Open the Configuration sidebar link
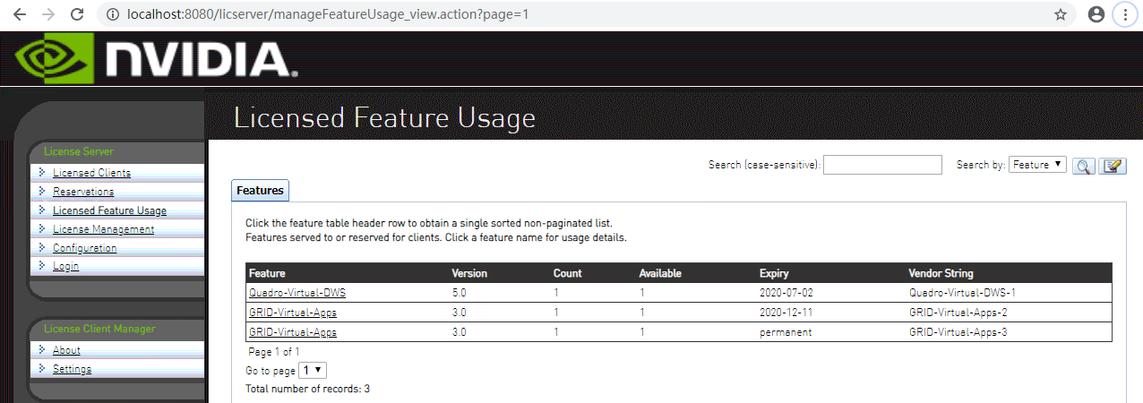Screen dimensions: 1143x403 click(84, 248)
